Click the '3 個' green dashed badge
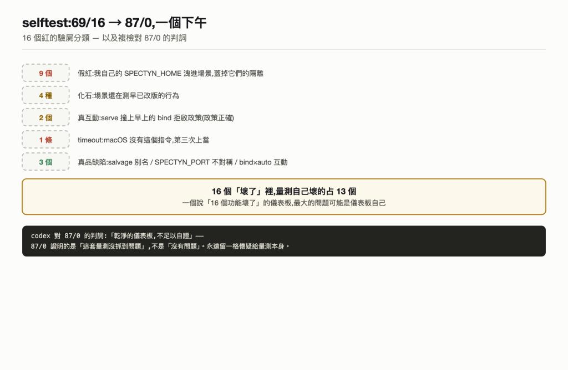Viewport: 568px width, 370px height. 45,162
